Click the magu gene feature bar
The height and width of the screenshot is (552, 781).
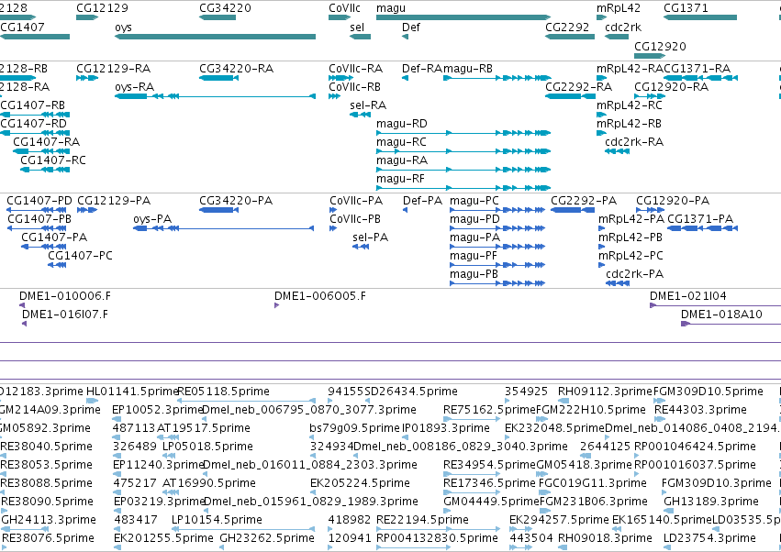[x=463, y=17]
